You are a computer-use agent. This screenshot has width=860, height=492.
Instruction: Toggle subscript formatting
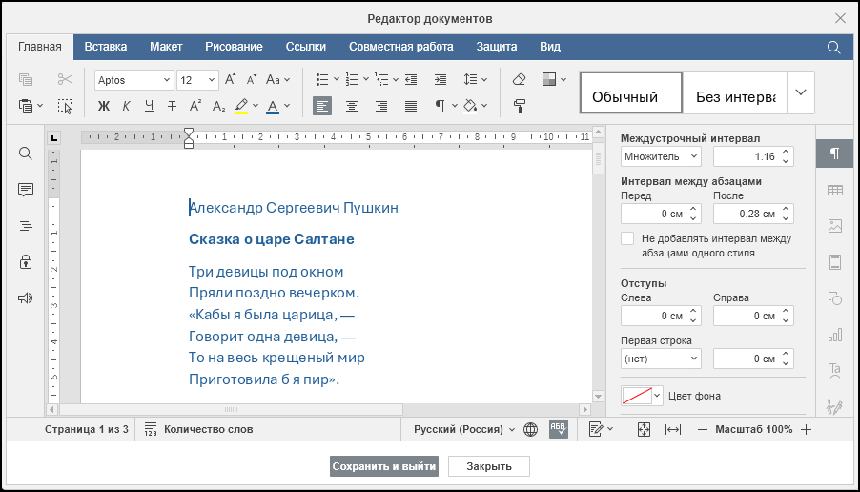pyautogui.click(x=218, y=106)
